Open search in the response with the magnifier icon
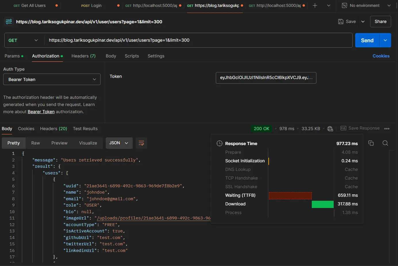The width and height of the screenshot is (398, 266). click(385, 143)
